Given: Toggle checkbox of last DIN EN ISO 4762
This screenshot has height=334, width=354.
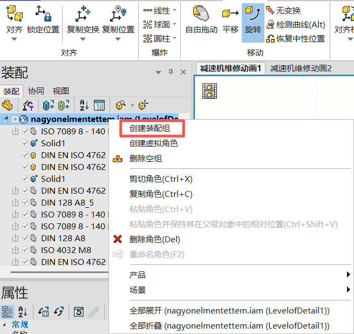Looking at the screenshot, I should 25,262.
